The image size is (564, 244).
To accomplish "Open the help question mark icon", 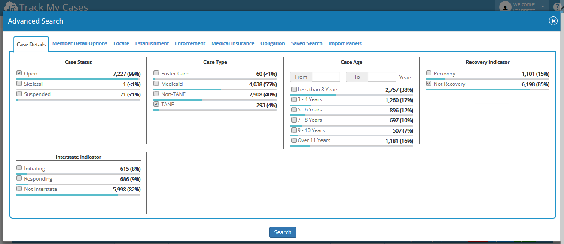I will click(558, 7).
